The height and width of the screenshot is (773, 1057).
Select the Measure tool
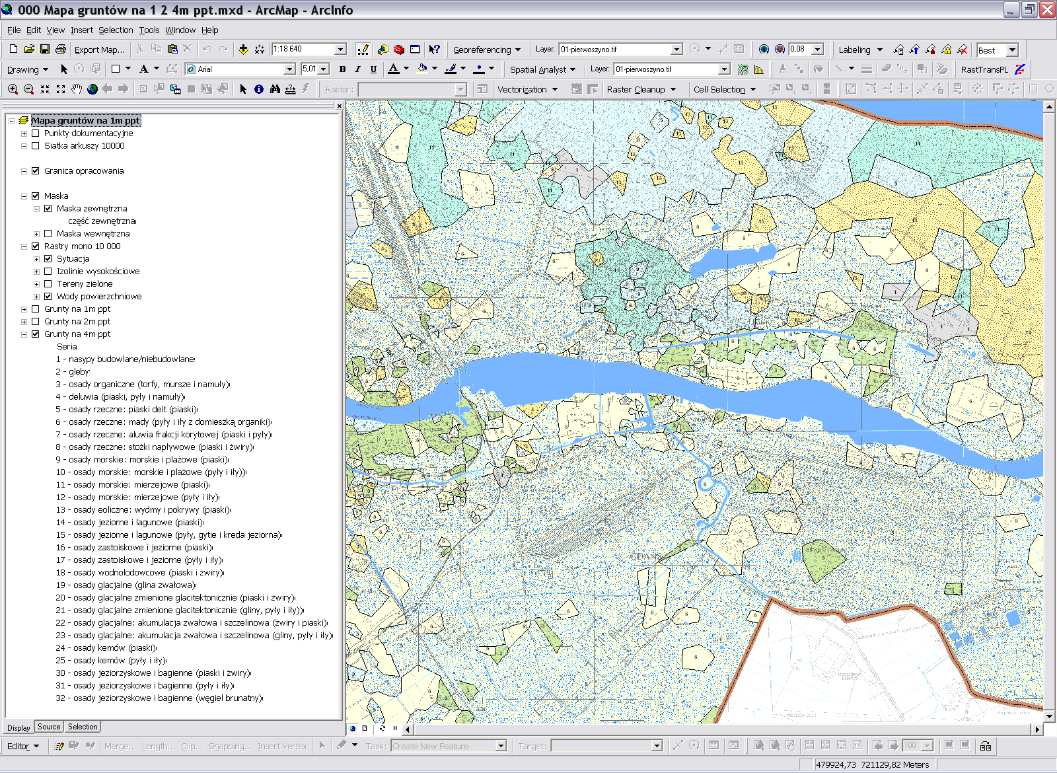click(290, 89)
